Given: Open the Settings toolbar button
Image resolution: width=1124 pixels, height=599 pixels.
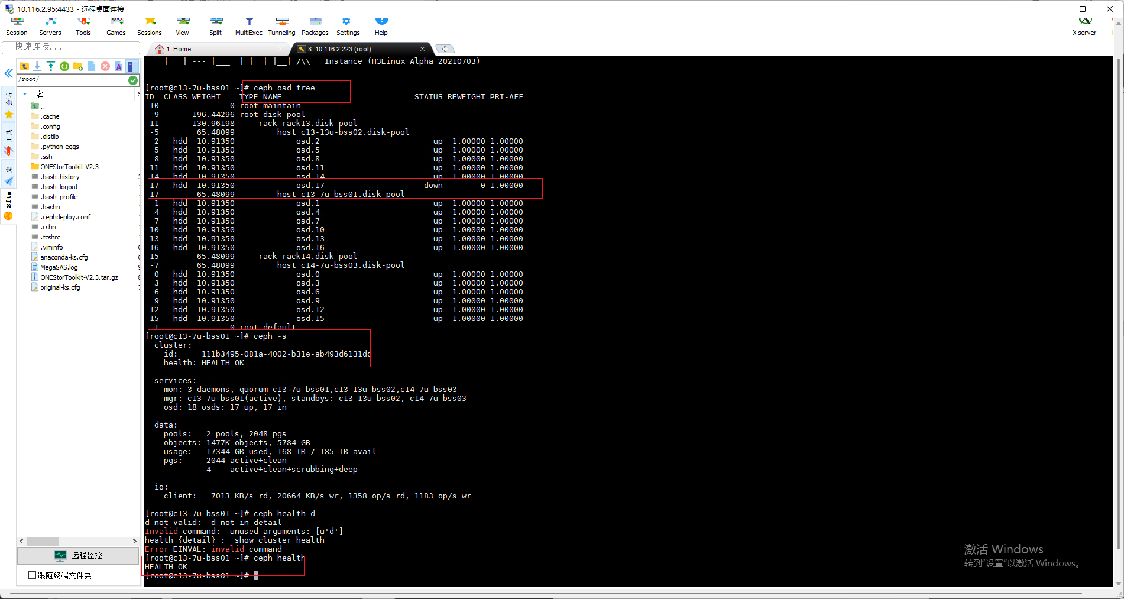Looking at the screenshot, I should tap(348, 27).
